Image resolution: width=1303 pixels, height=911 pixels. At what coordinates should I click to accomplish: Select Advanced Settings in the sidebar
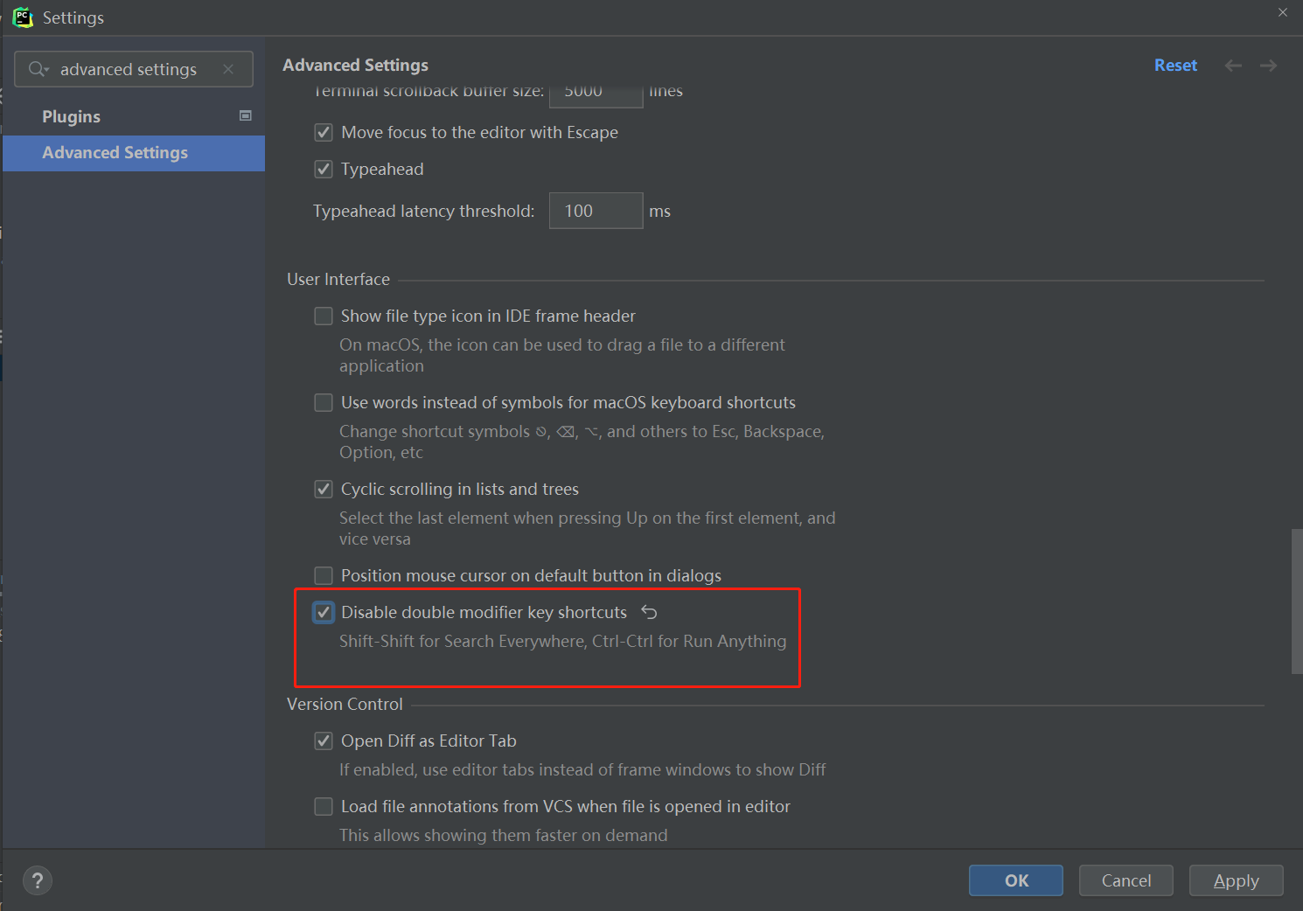coord(134,153)
